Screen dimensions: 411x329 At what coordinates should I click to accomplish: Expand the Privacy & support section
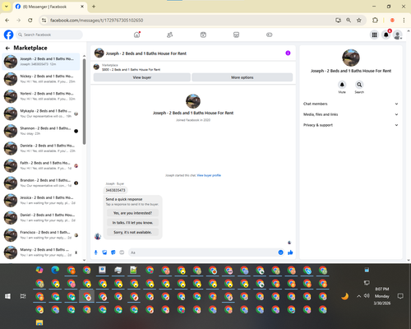pyautogui.click(x=350, y=125)
